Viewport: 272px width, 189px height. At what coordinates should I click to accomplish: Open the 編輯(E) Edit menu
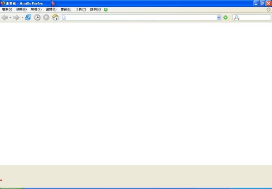coord(21,10)
